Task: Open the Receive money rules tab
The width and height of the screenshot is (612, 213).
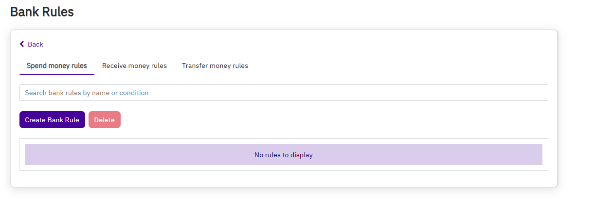Action: click(134, 66)
